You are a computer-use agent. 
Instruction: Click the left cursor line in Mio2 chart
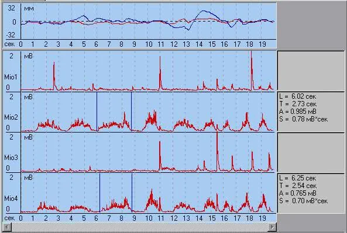tap(97, 112)
